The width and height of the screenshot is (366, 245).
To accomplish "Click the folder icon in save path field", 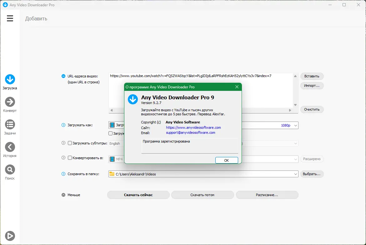I will point(112,174).
